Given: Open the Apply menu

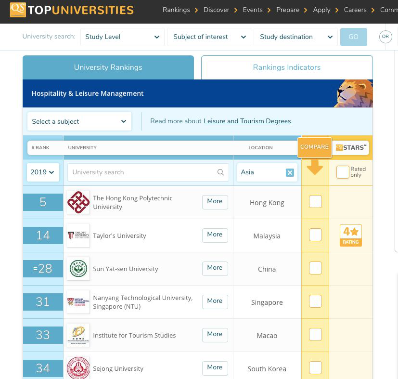Looking at the screenshot, I should (321, 10).
